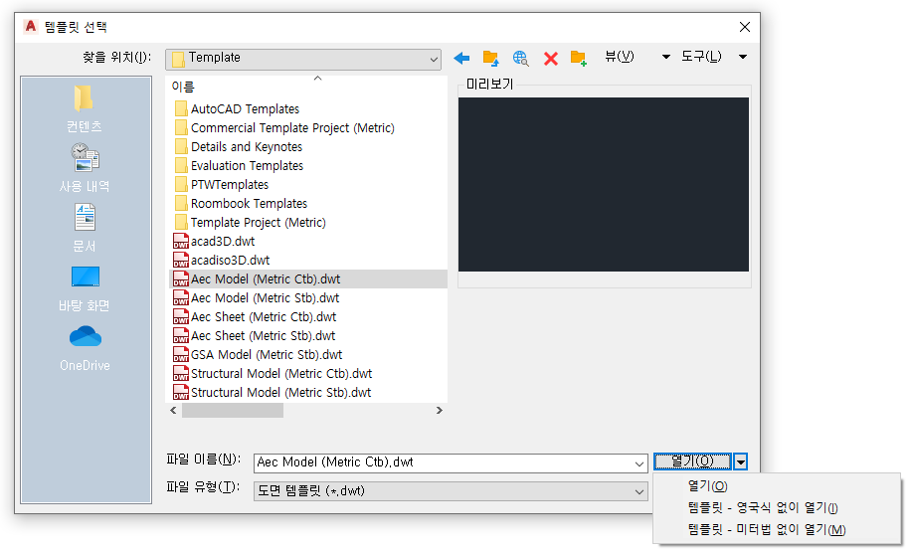This screenshot has width=911, height=554.
Task: Open the 바탕 화면 desktop shortcut
Action: point(85,287)
